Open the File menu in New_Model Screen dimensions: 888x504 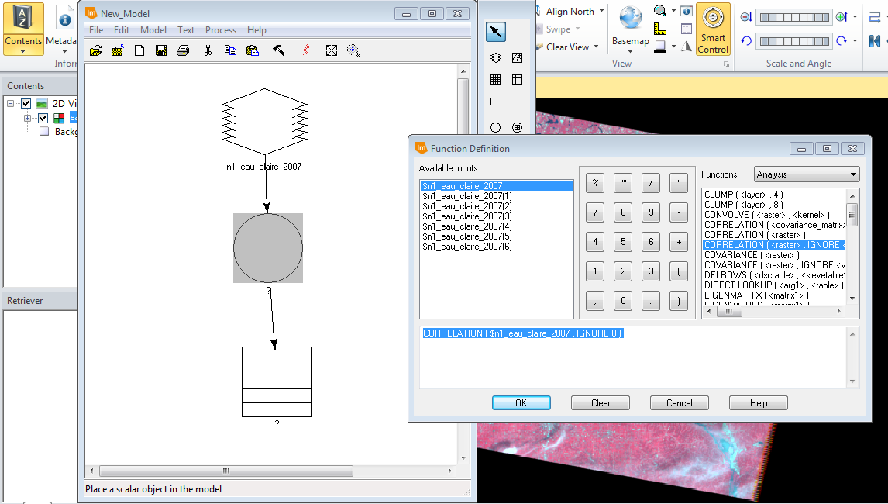point(96,30)
